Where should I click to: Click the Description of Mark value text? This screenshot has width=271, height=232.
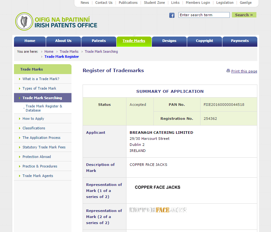tap(148, 165)
